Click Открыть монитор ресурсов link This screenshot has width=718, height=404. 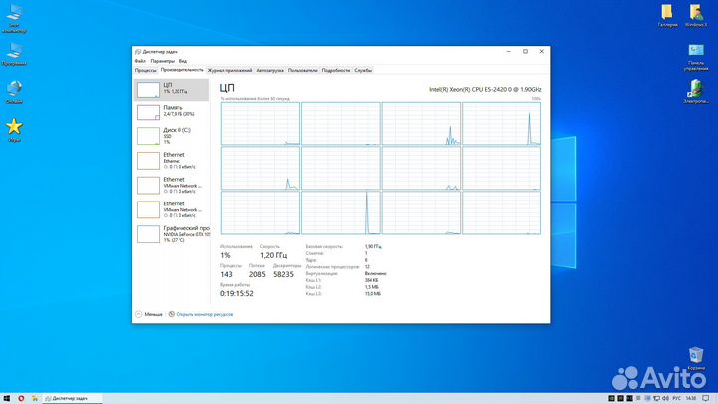[x=204, y=313]
